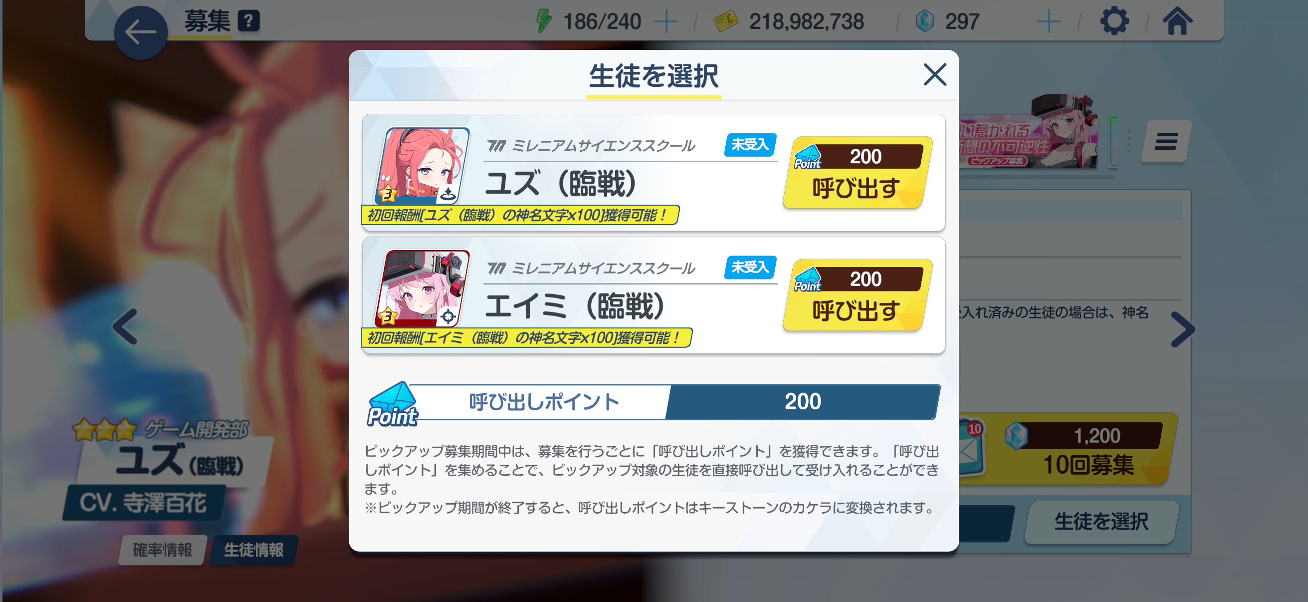Image resolution: width=1308 pixels, height=602 pixels.
Task: Add more energy with plus icon
Action: [665, 22]
